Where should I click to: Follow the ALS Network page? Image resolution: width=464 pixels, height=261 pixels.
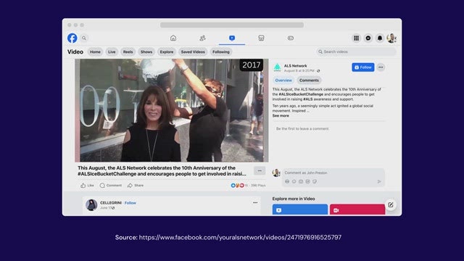362,67
